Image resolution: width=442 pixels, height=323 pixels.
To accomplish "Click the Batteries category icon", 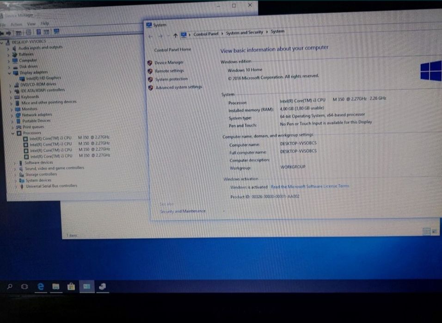I will [x=14, y=55].
